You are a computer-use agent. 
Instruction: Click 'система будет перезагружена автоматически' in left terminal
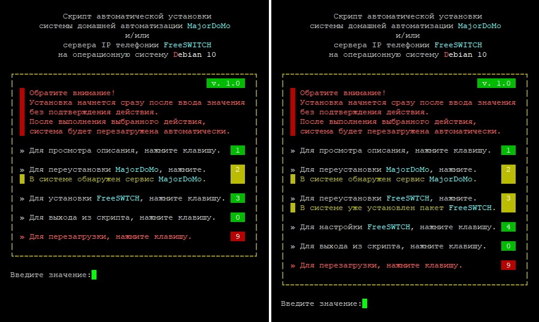click(129, 131)
